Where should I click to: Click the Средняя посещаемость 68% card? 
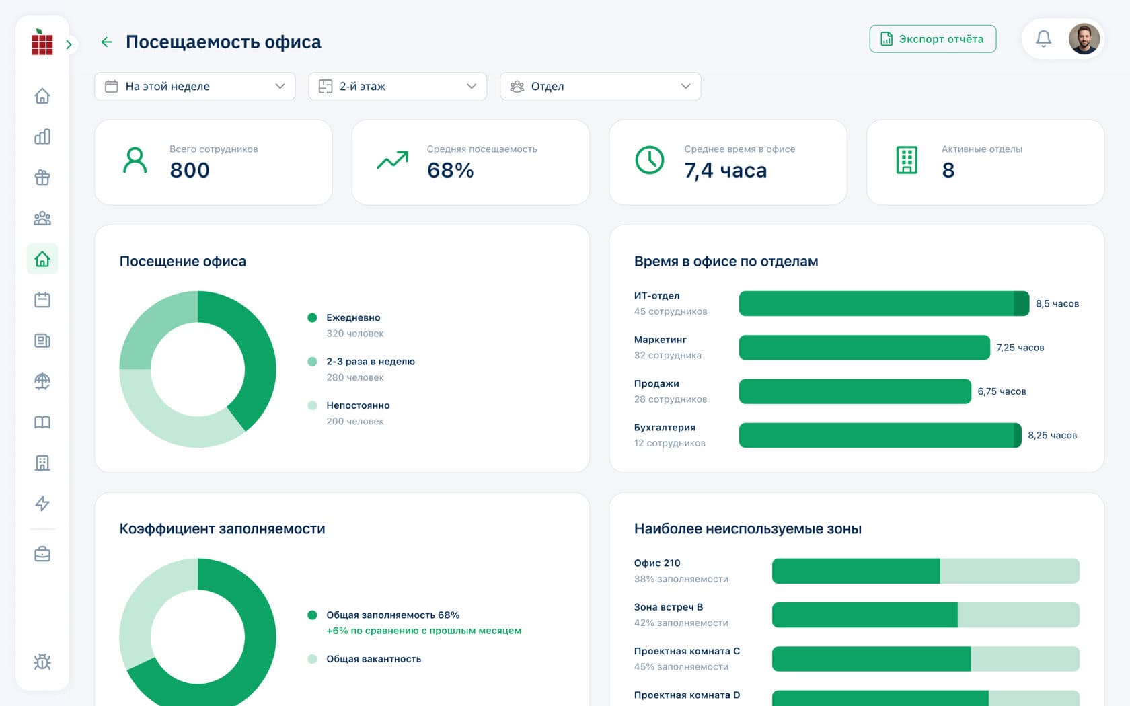tap(471, 162)
